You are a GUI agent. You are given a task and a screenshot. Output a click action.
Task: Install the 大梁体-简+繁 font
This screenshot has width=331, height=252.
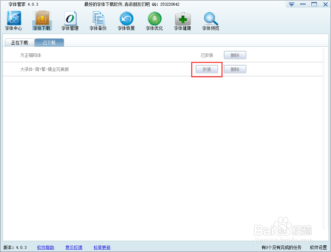[207, 69]
